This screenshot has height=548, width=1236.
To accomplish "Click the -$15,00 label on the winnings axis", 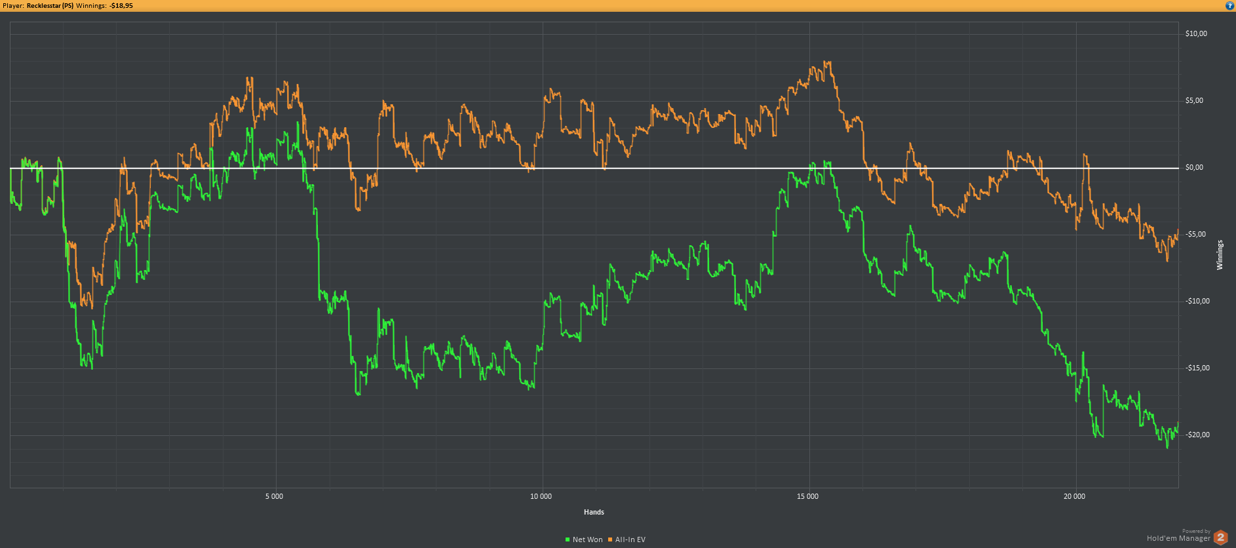I will coord(1197,368).
